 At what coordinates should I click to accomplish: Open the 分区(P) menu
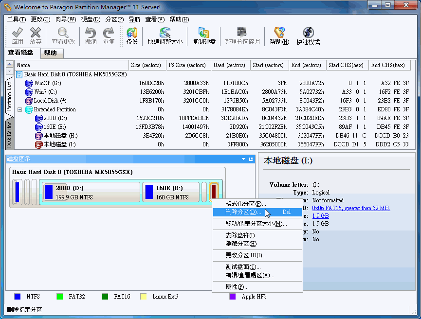tap(115, 19)
